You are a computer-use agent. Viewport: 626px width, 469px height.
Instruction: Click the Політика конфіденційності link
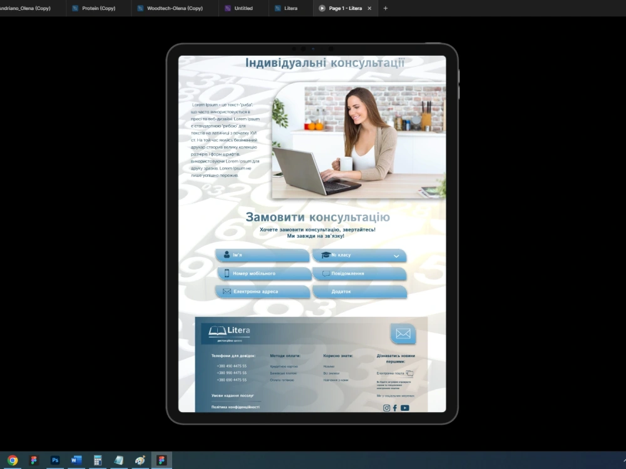(x=235, y=407)
